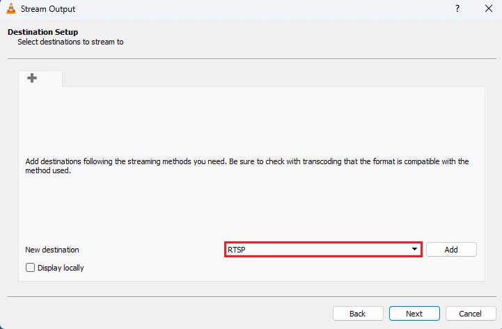502x329 pixels.
Task: Click empty area of the tab panel
Action: pyautogui.click(x=251, y=122)
